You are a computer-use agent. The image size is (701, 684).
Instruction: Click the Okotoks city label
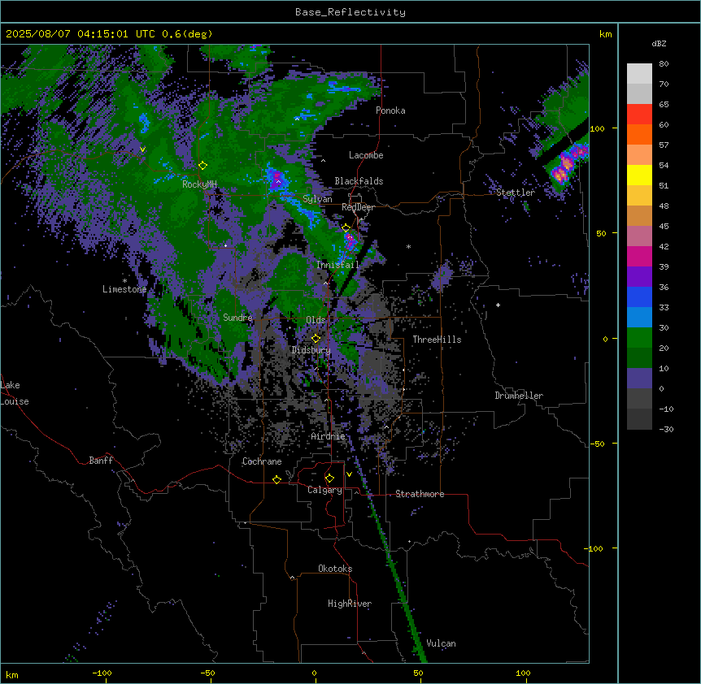335,569
